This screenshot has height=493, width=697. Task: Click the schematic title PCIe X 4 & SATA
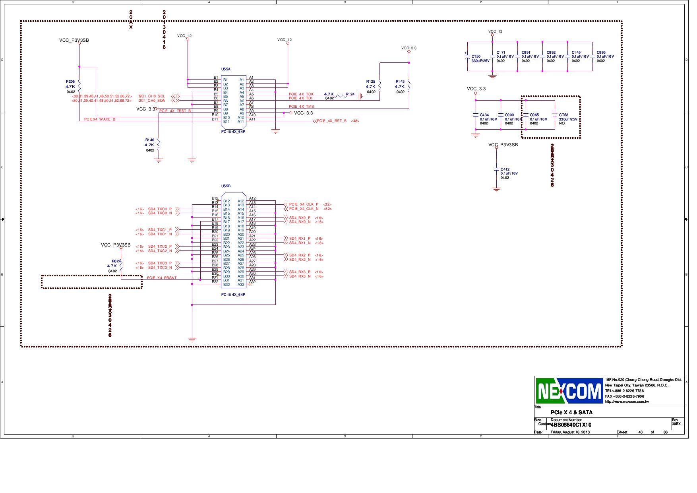point(572,413)
